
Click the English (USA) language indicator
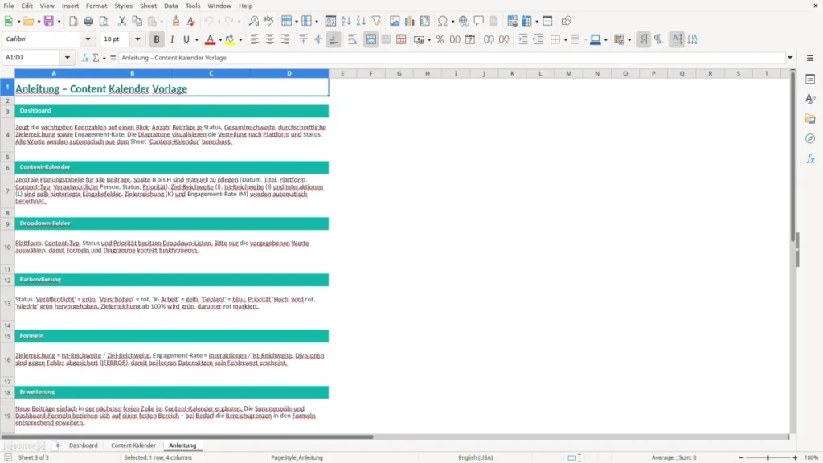point(475,457)
